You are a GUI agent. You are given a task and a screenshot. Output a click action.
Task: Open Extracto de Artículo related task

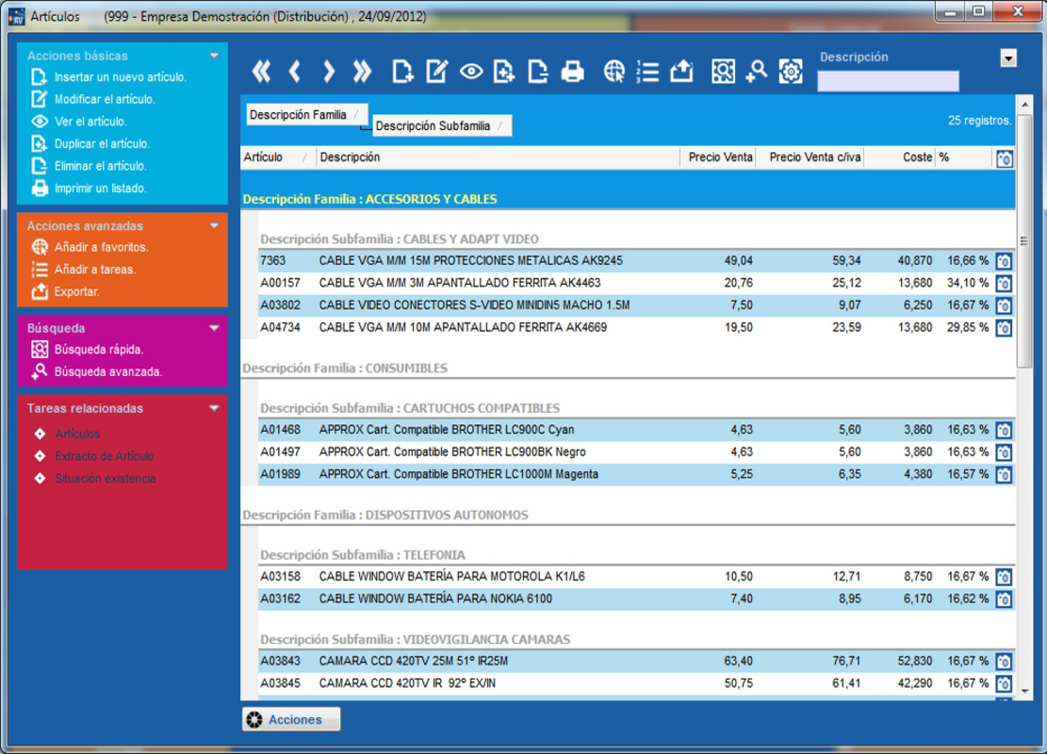tap(104, 456)
